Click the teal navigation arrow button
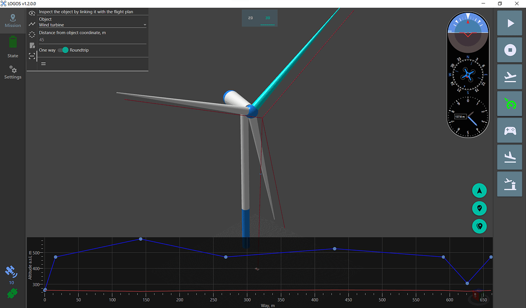526x308 pixels. point(479,191)
